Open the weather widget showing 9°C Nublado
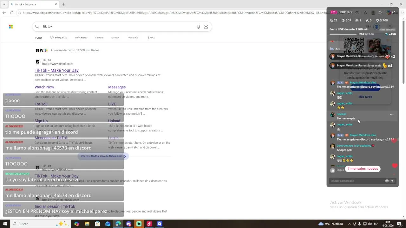 pos(330,224)
